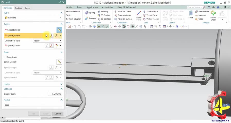Expand the Limits section

(61, 84)
